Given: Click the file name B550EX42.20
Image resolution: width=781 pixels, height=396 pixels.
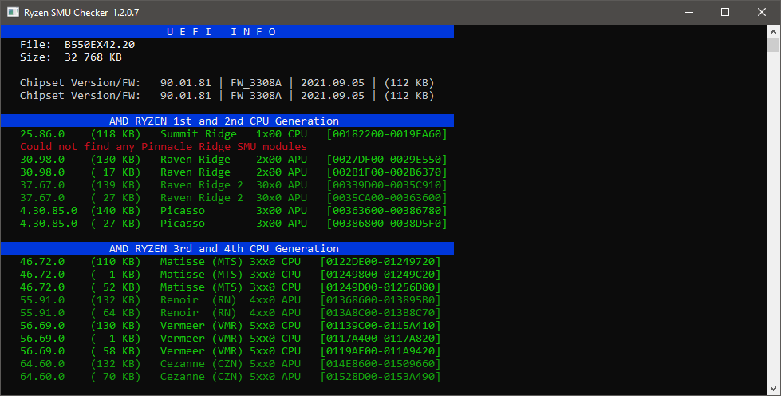Looking at the screenshot, I should pyautogui.click(x=100, y=45).
